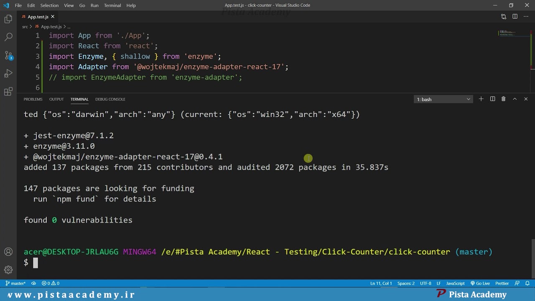Viewport: 535px width, 301px height.
Task: Open changes compare icon in editor toolbar
Action: [x=504, y=17]
